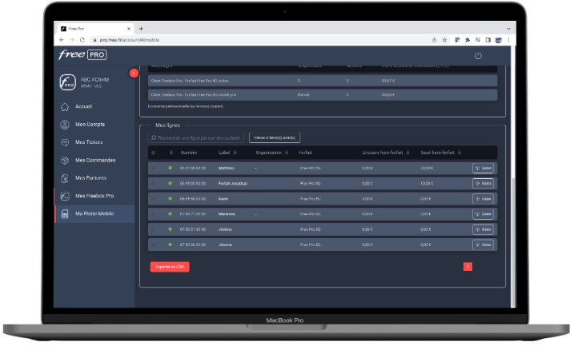Select checkbox for Kevin line
The width and height of the screenshot is (574, 346).
[x=153, y=199]
